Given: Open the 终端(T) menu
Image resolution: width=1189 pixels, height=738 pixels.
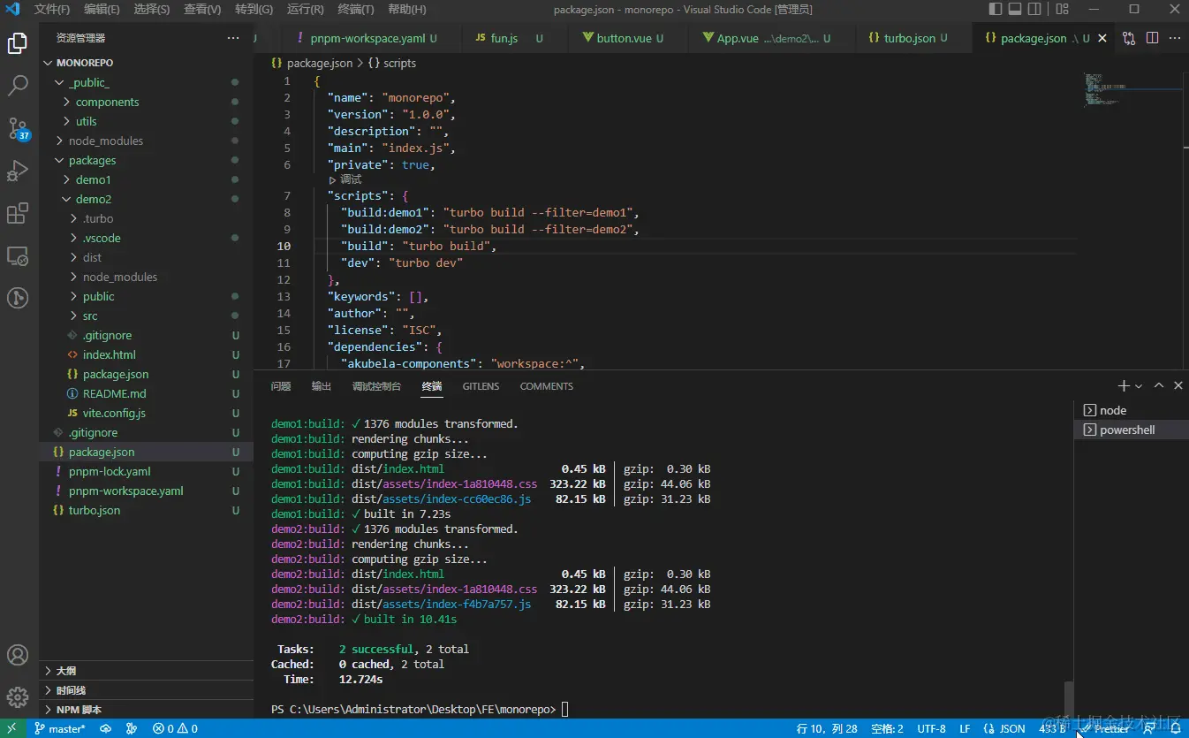Looking at the screenshot, I should click(x=356, y=10).
